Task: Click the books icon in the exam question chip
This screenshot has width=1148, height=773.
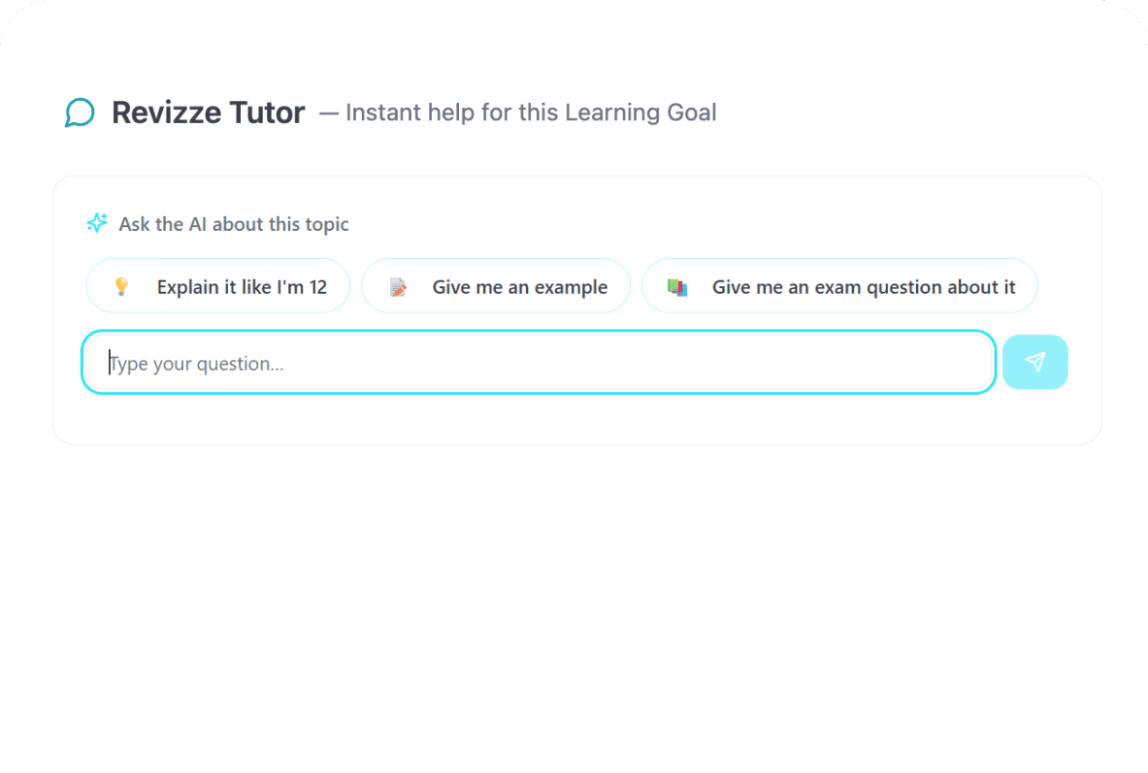Action: pos(677,287)
